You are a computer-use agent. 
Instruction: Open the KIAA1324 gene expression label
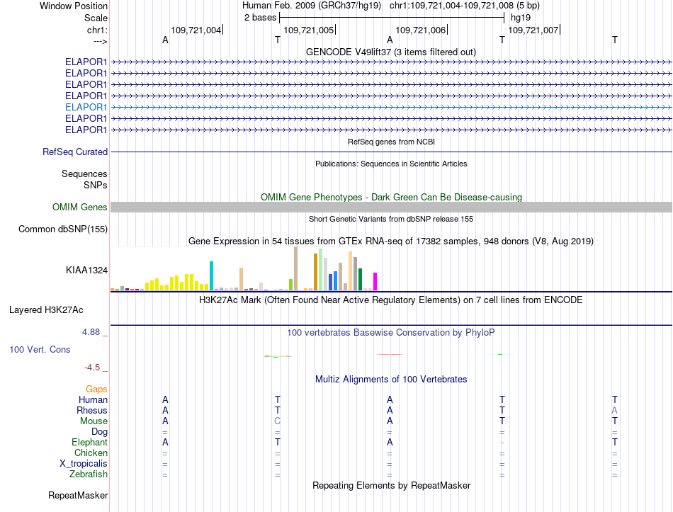86,270
